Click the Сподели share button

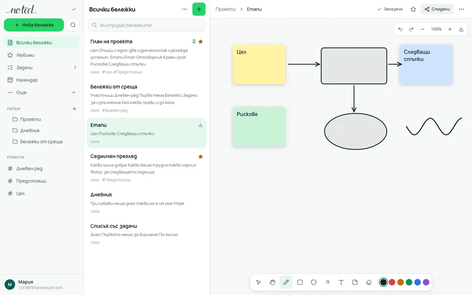(437, 9)
